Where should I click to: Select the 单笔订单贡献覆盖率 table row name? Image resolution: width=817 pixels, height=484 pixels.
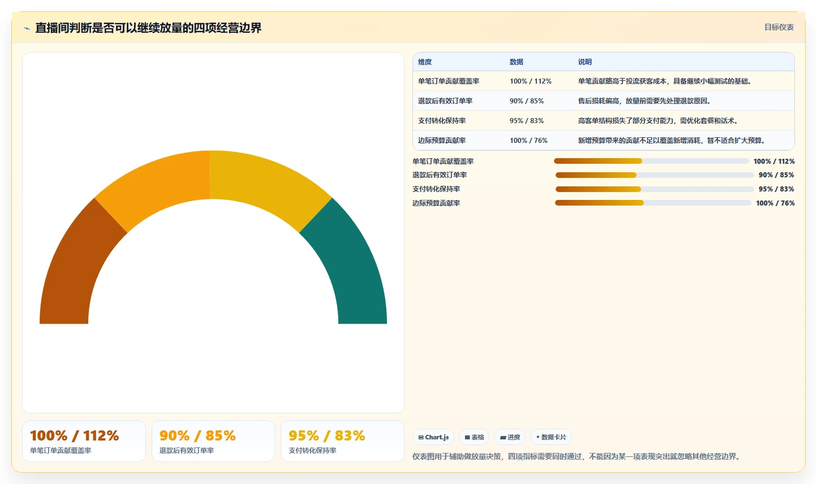click(x=449, y=81)
